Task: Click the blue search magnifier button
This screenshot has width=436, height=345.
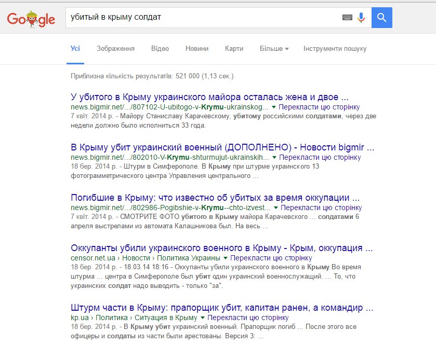Action: pos(382,18)
